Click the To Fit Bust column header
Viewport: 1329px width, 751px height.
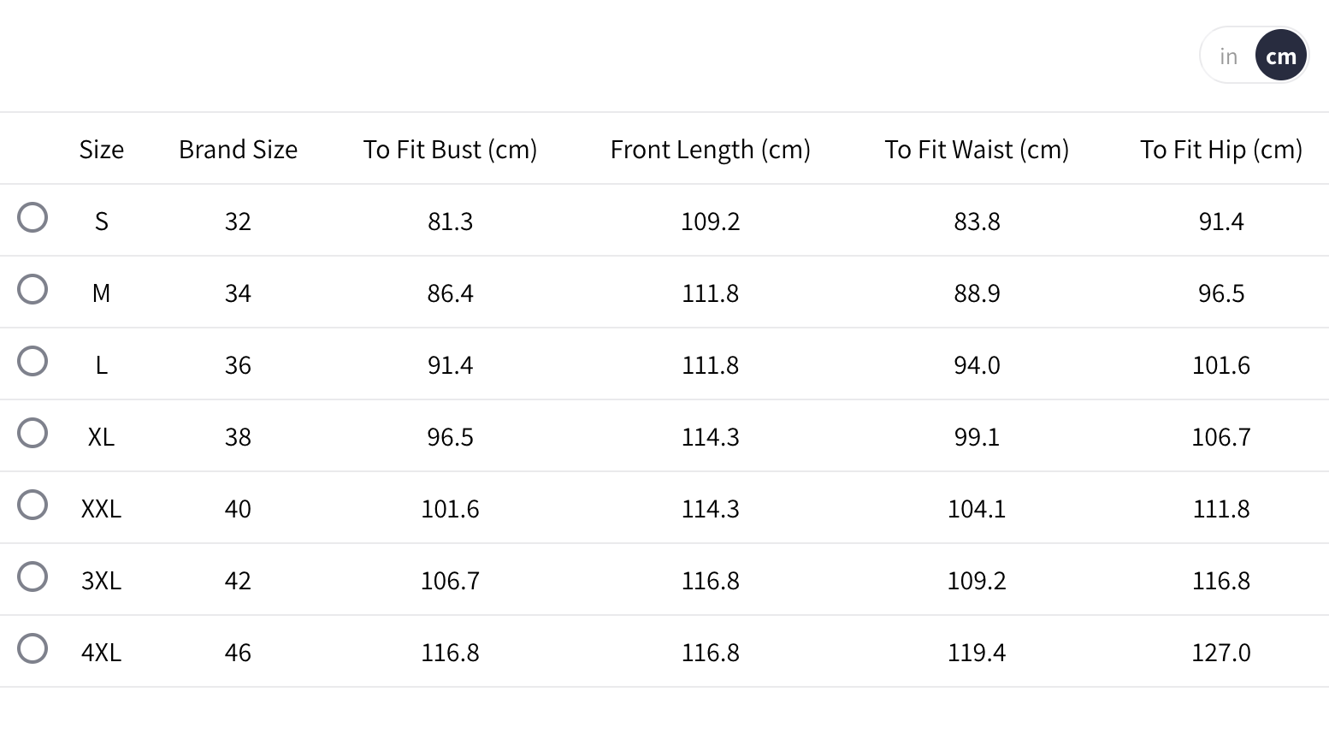[x=450, y=150]
